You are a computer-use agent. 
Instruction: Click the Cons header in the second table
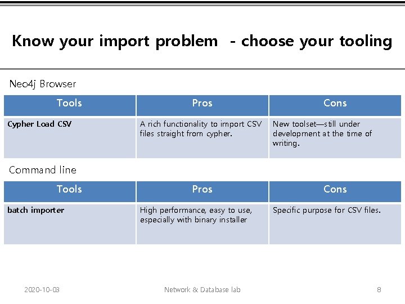(335, 190)
